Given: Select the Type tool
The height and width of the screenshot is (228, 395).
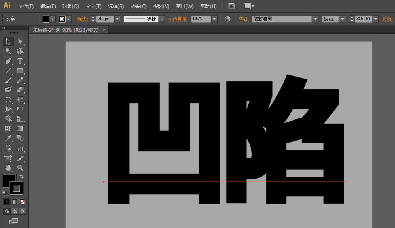Looking at the screenshot, I should click(x=20, y=61).
